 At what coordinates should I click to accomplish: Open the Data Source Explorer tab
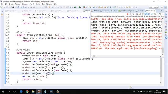click(x=127, y=11)
